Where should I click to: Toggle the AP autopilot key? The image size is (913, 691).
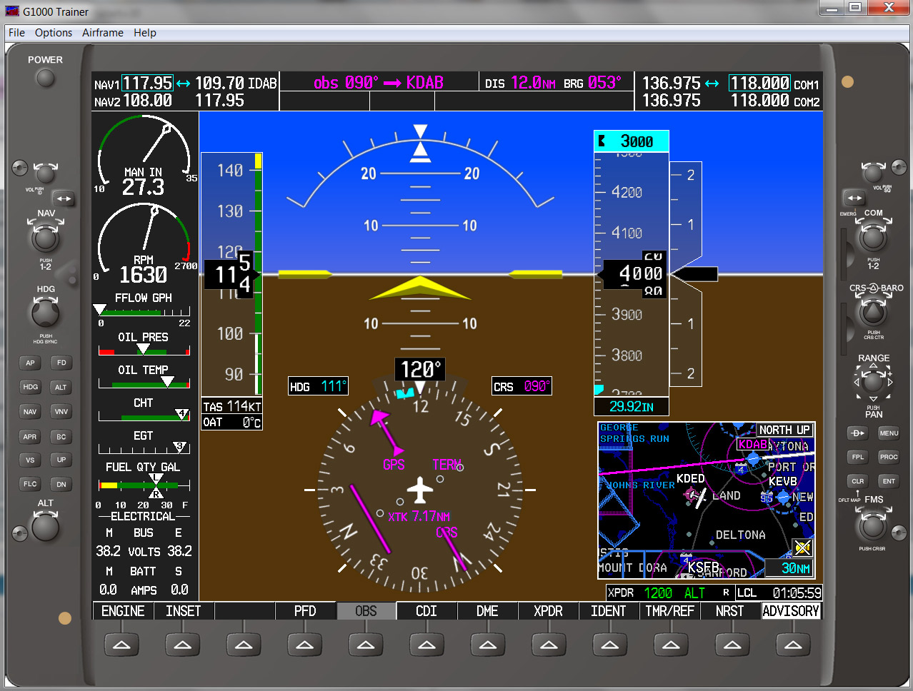click(x=30, y=363)
